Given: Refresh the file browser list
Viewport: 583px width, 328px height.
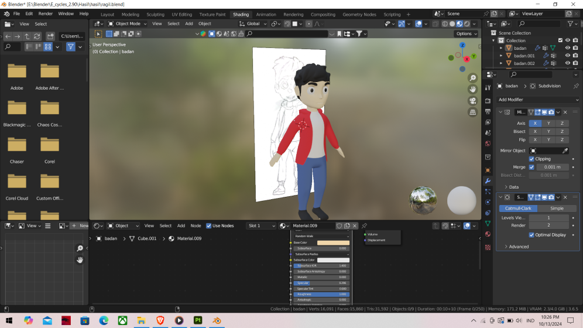Looking at the screenshot, I should coord(37,36).
